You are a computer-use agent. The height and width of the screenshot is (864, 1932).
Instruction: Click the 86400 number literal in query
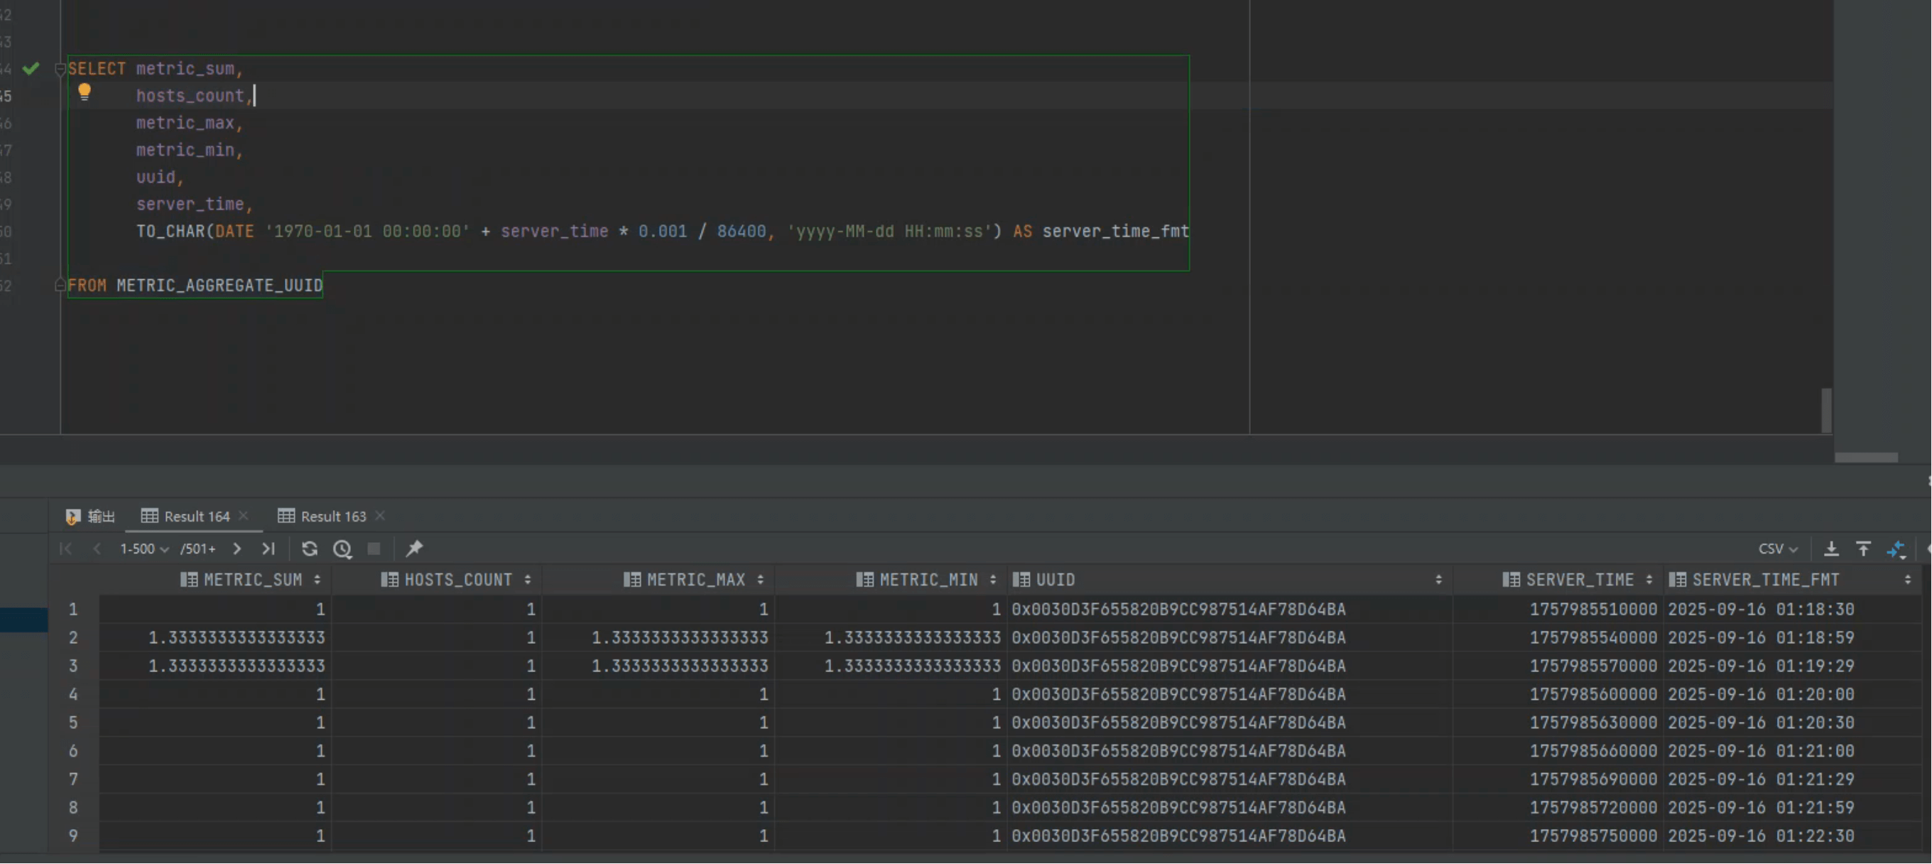point(741,232)
